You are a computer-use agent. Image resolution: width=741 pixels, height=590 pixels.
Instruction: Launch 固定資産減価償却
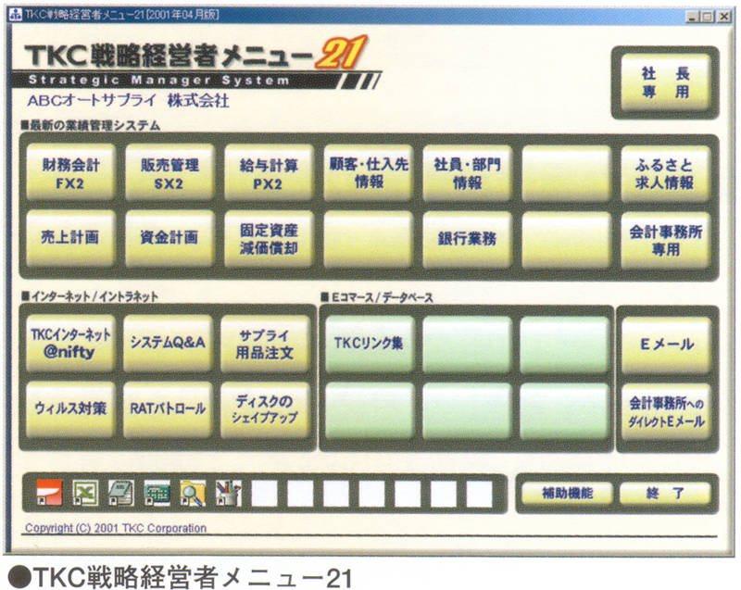[x=269, y=239]
